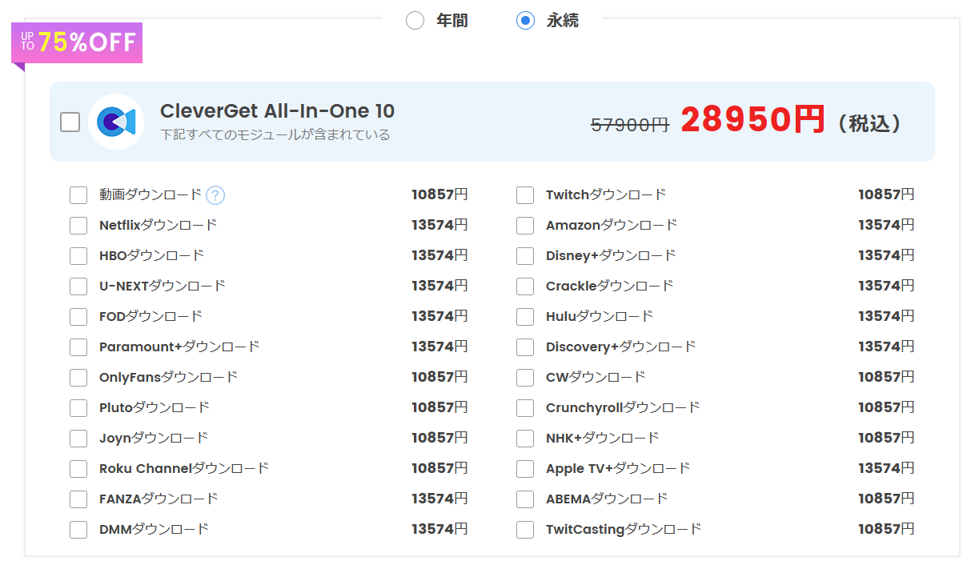The image size is (975, 573).
Task: Click the 28950円 discounted price
Action: tap(752, 121)
